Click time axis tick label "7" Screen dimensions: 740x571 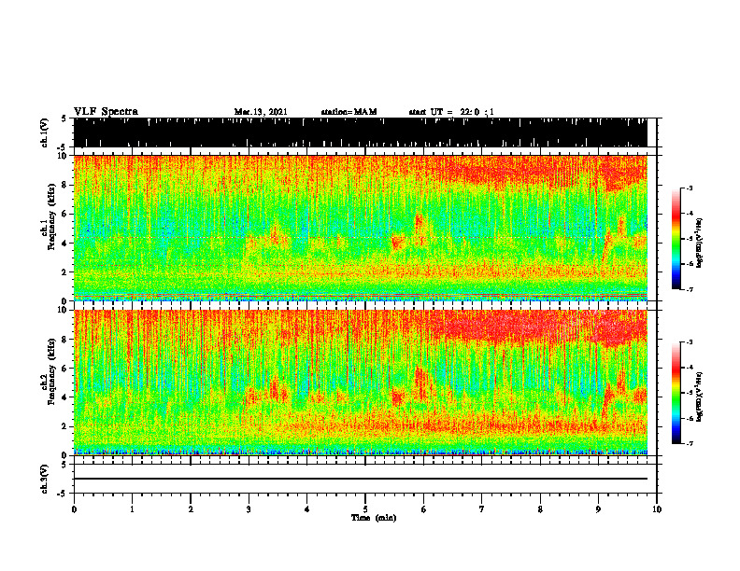tap(482, 509)
